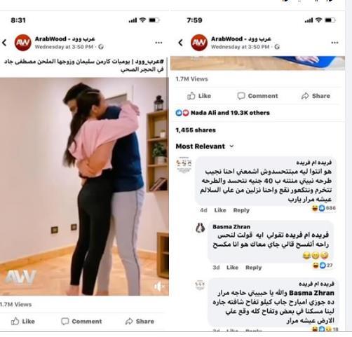
Task: Open ArabWood profile logo on right post
Action: pyautogui.click(x=199, y=43)
